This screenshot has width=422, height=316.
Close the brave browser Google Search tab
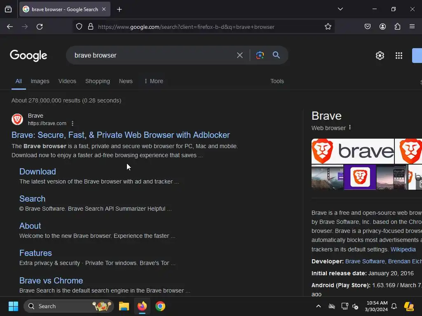pyautogui.click(x=104, y=9)
